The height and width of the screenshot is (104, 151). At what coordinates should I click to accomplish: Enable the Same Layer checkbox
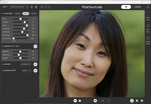[x=148, y=14]
